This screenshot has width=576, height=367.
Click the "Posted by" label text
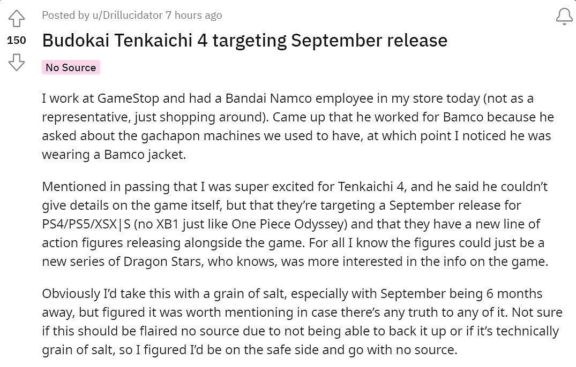point(65,15)
